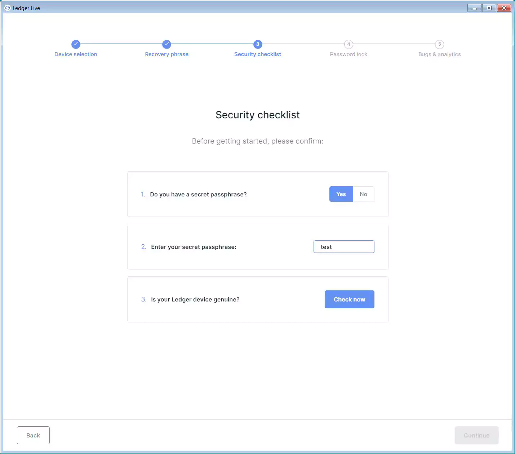The image size is (515, 454).
Task: Select the Bugs & analytics step label
Action: pyautogui.click(x=439, y=54)
